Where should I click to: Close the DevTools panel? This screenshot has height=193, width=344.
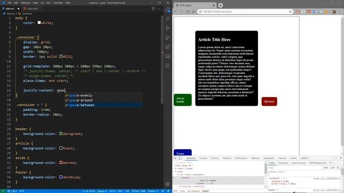point(341,158)
